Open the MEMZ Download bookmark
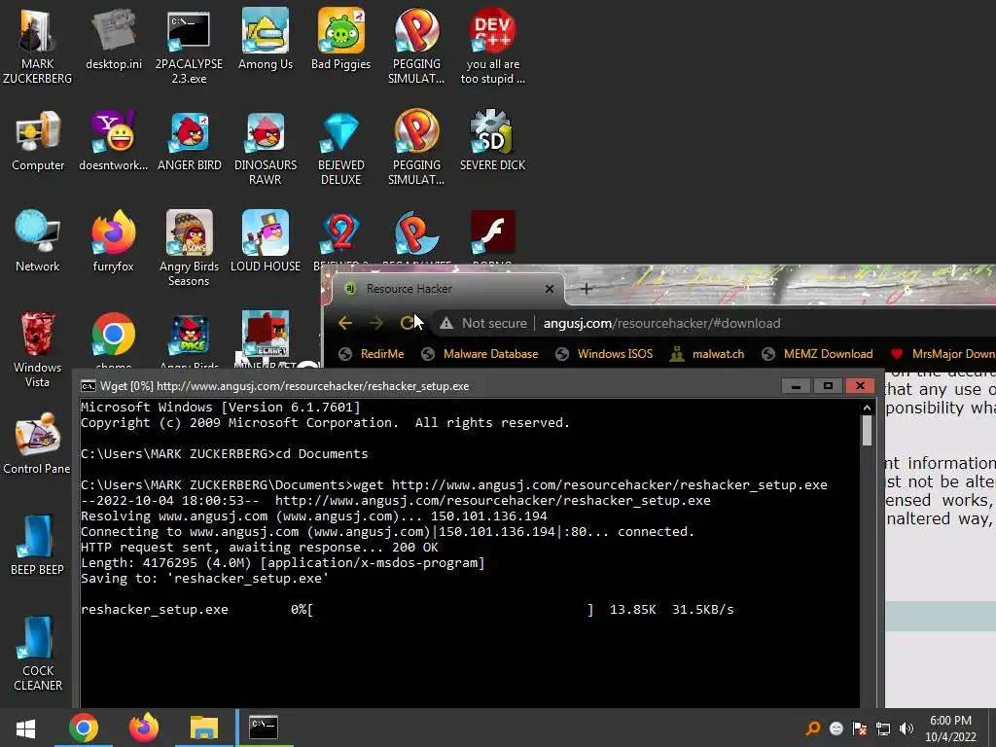 tap(817, 354)
